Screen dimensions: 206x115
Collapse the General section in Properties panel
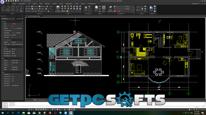[x=23, y=22]
